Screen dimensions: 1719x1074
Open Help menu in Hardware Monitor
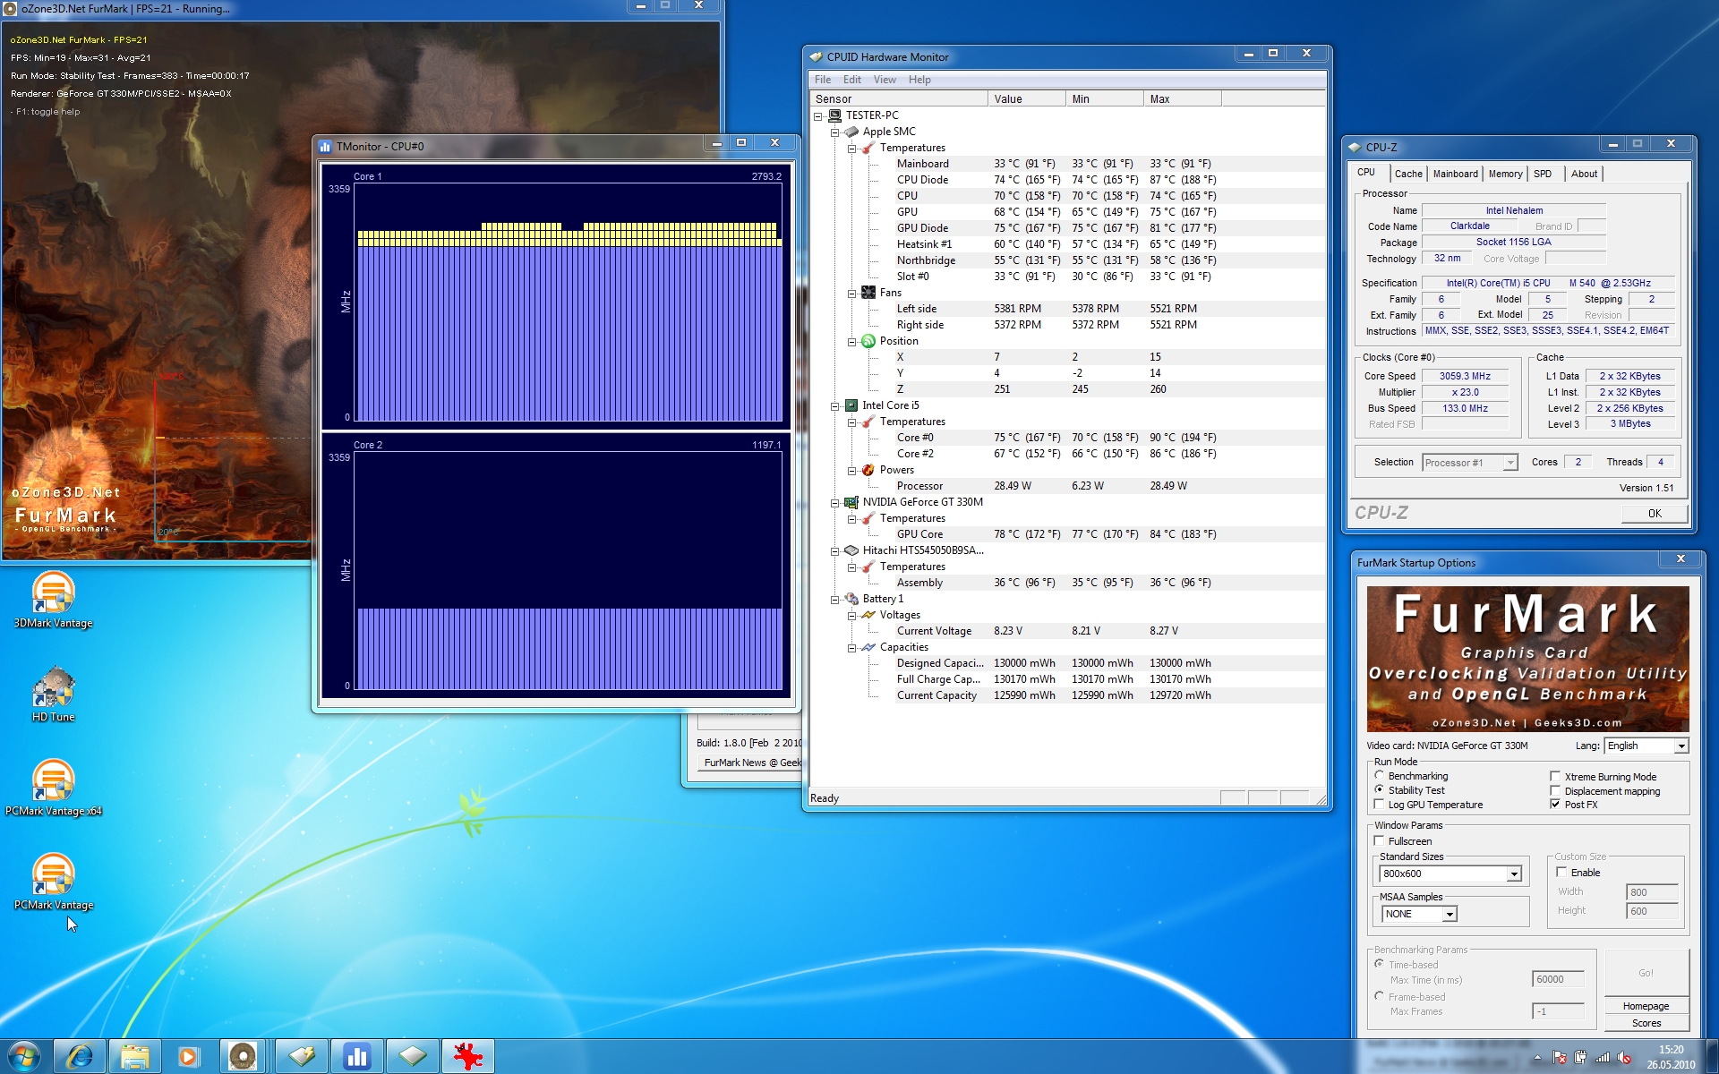919,80
